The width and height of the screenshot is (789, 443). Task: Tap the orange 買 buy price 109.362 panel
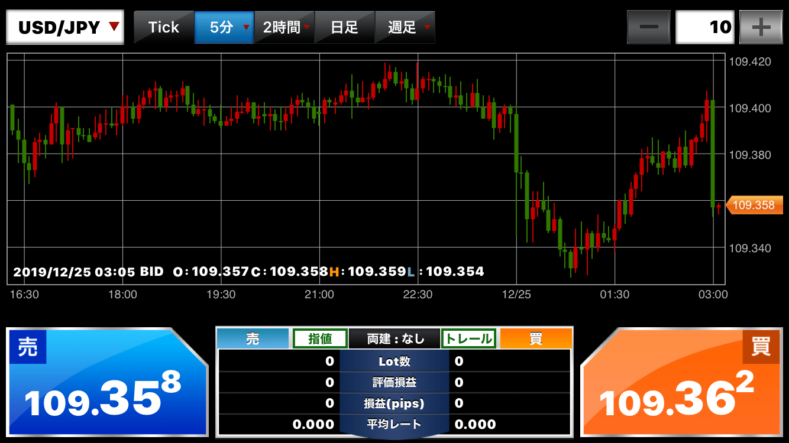click(681, 383)
